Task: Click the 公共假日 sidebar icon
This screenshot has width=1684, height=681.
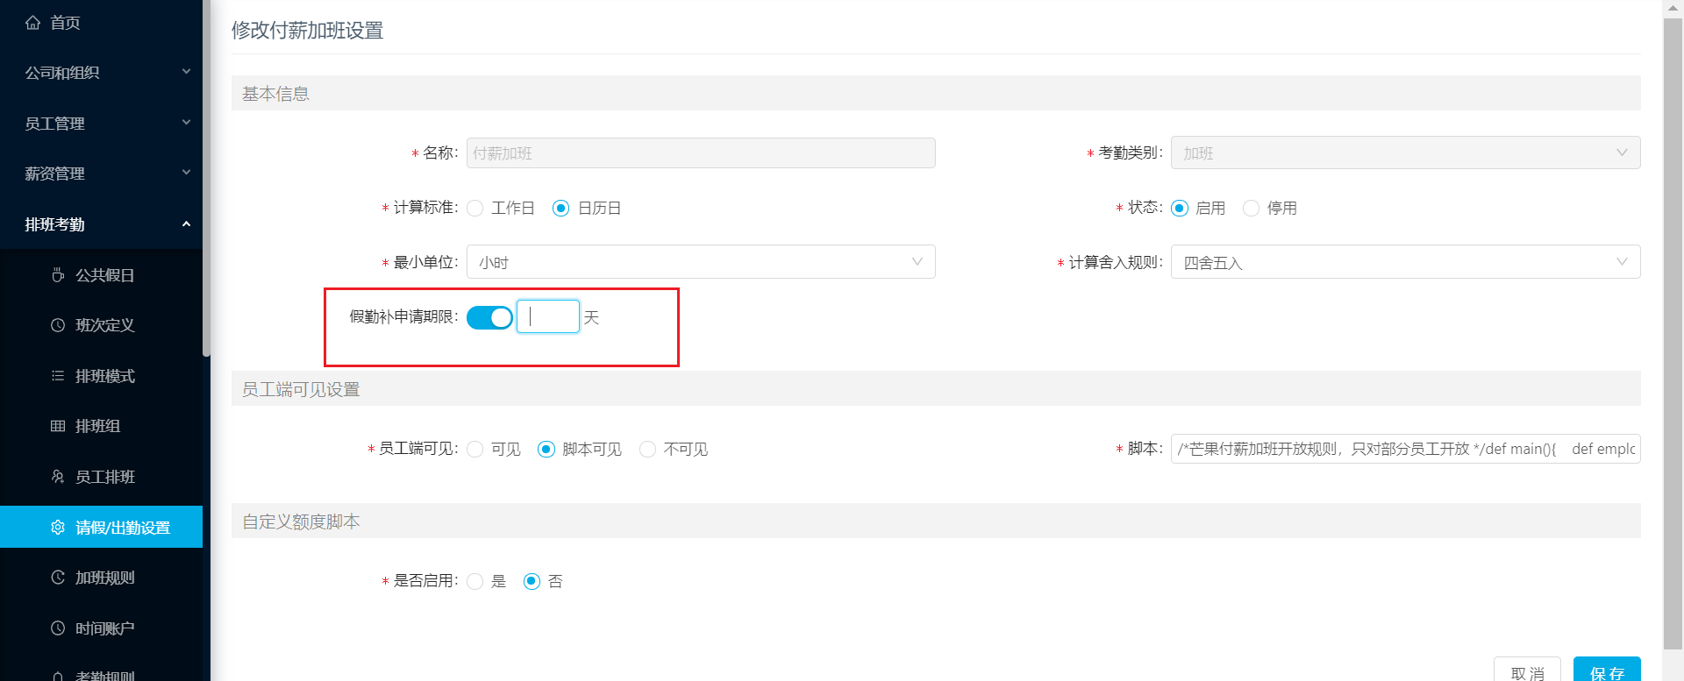Action: (58, 275)
